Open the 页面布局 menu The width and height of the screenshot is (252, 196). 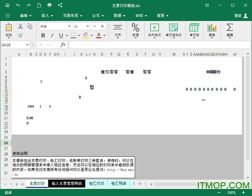[73, 15]
